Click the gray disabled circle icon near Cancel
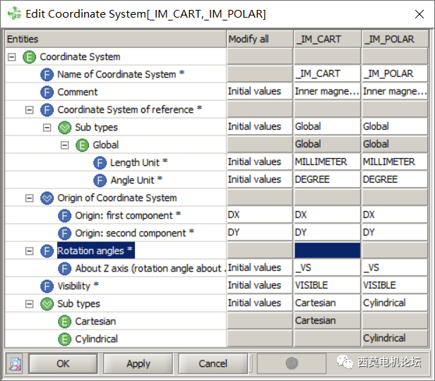This screenshot has width=435, height=381. (x=292, y=363)
